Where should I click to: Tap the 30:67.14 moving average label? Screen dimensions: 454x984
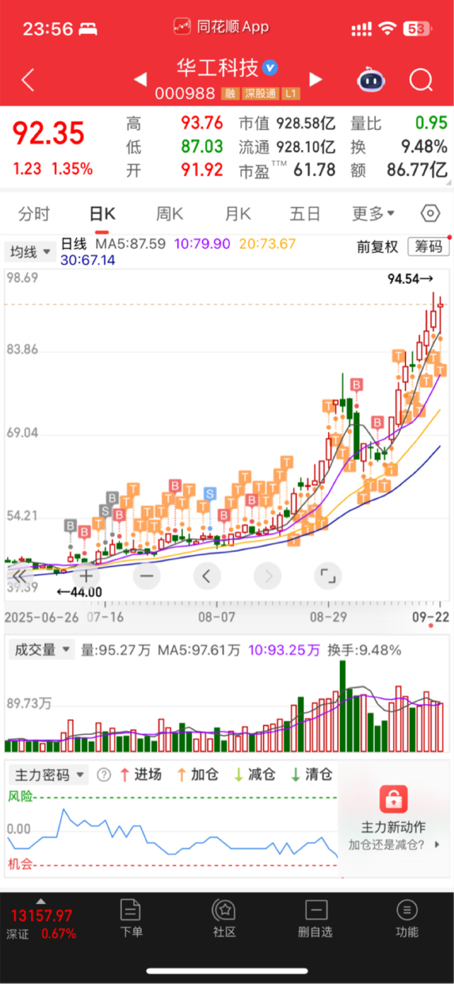[x=87, y=260]
